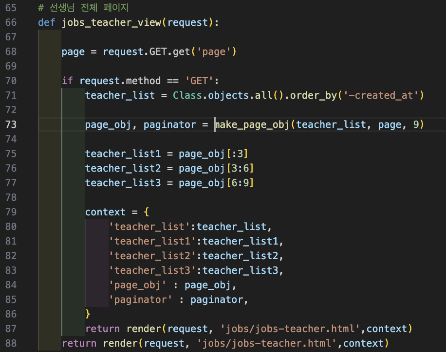Click 'Class' model name on line 71
Image resolution: width=446 pixels, height=352 pixels.
click(187, 95)
